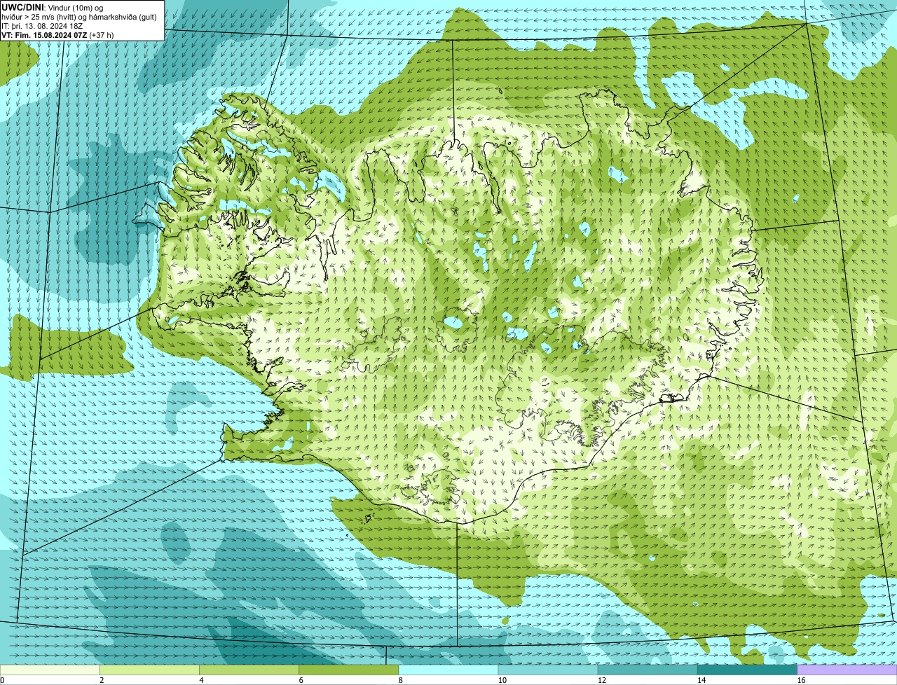Click the legend label "8"
Viewport: 897px width, 685px height.
click(x=401, y=680)
